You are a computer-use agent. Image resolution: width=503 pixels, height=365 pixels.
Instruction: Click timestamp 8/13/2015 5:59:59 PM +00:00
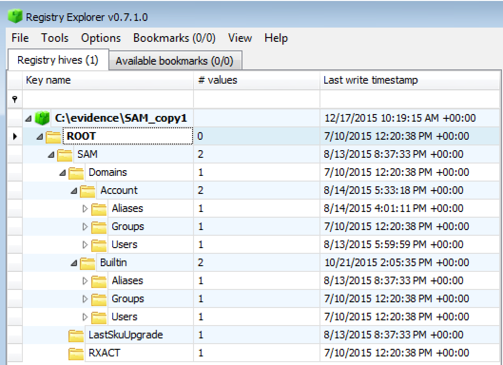tap(393, 244)
